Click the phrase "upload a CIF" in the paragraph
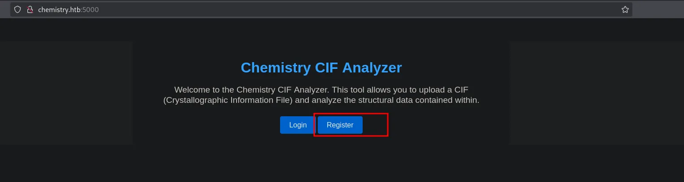Viewport: 684px width, 182px height. click(x=444, y=89)
